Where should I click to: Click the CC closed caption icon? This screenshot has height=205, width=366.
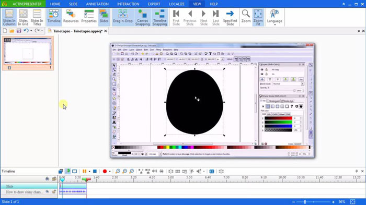(212, 171)
